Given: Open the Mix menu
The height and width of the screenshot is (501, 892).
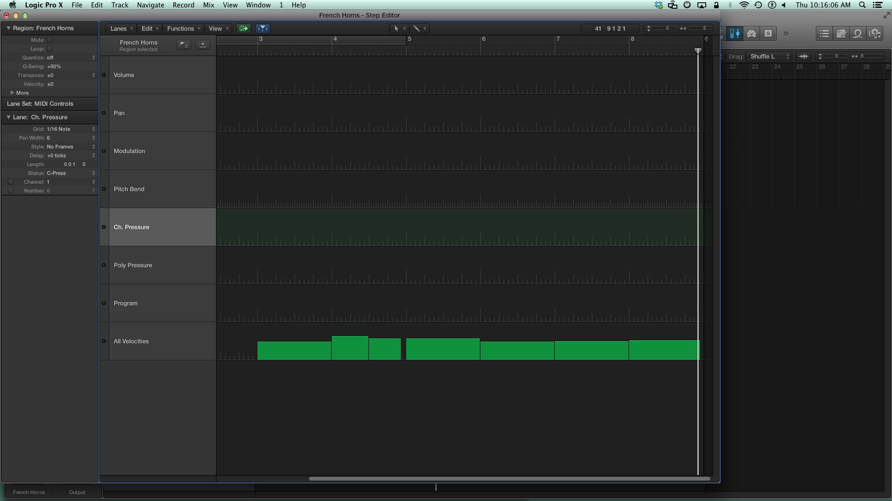Looking at the screenshot, I should click(x=209, y=5).
